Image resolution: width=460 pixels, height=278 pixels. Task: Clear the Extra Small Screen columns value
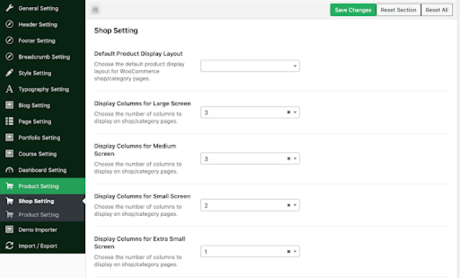pyautogui.click(x=289, y=251)
